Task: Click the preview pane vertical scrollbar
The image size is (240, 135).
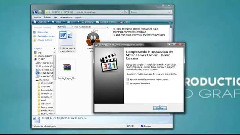Action: coord(171,33)
